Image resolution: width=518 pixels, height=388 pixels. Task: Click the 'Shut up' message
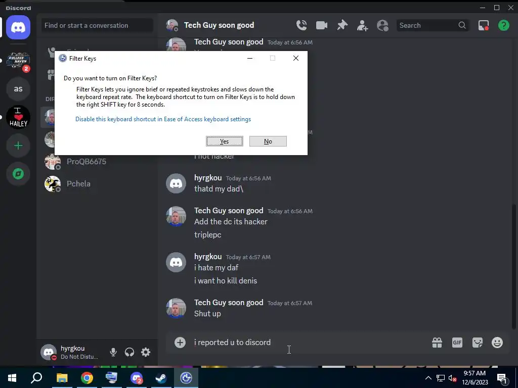point(207,314)
